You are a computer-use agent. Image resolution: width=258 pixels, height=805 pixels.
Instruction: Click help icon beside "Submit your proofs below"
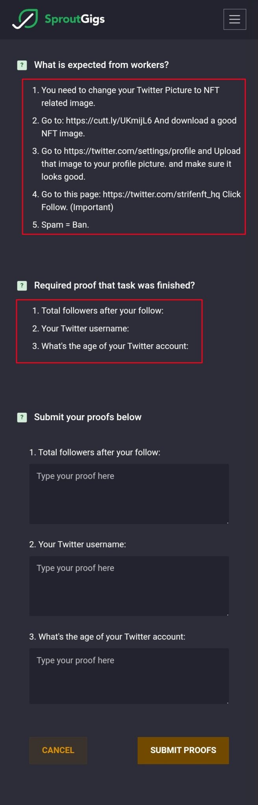tap(22, 417)
